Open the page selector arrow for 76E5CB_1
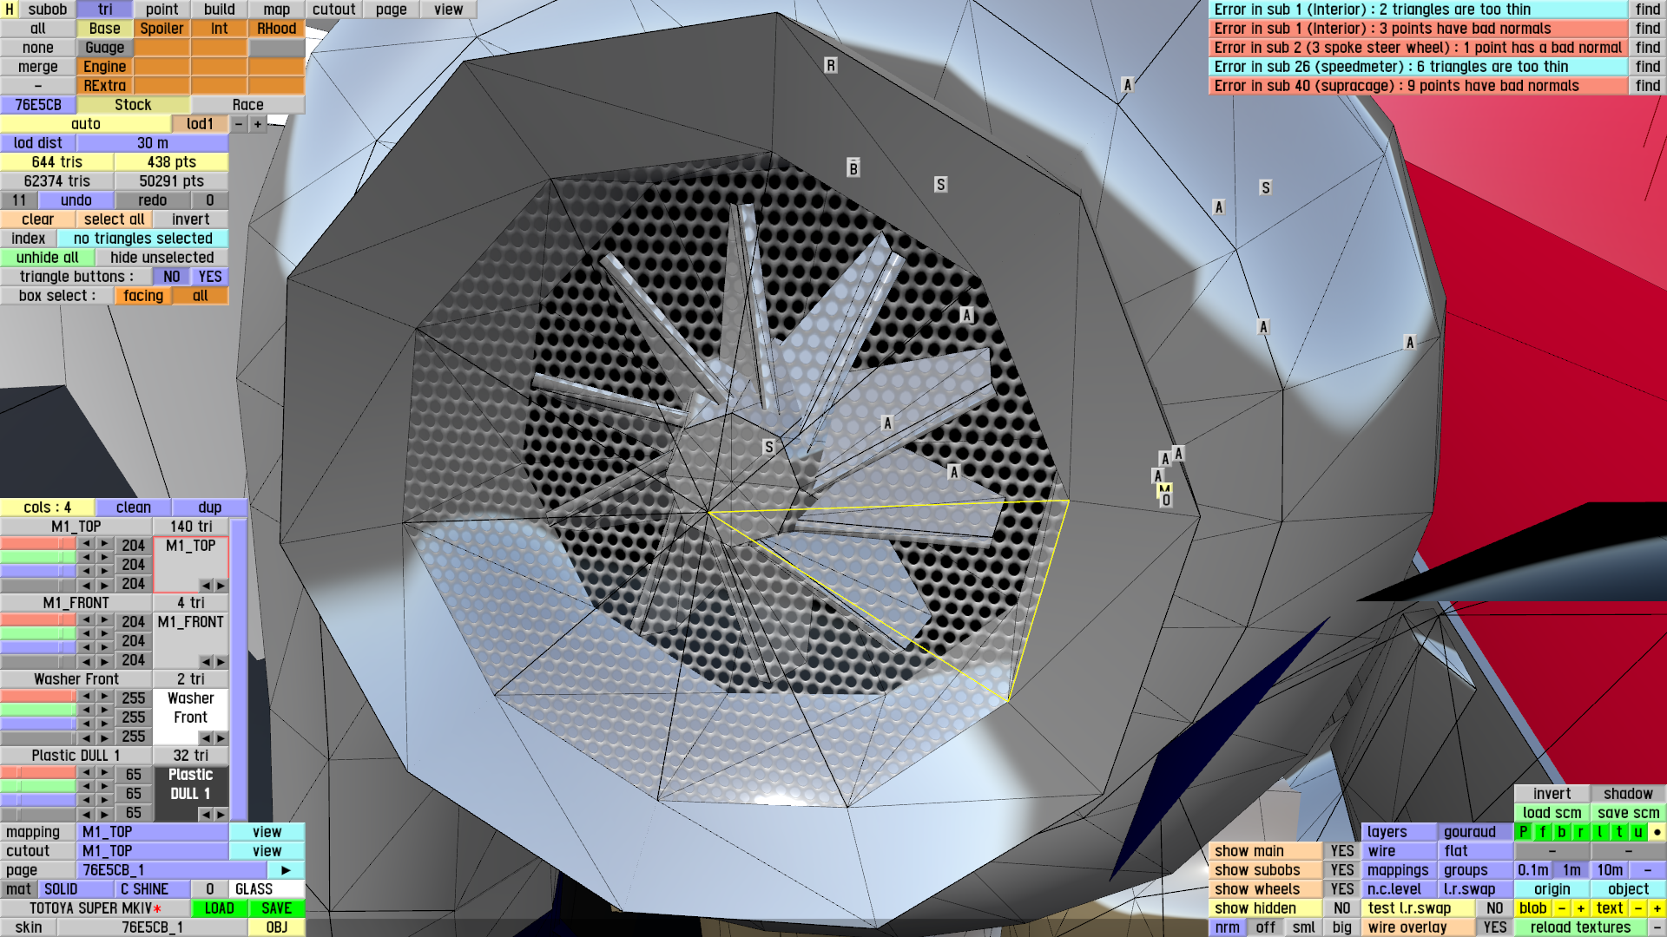The width and height of the screenshot is (1667, 937). click(286, 870)
